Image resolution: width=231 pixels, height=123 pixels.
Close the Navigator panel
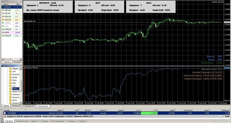click(x=21, y=66)
